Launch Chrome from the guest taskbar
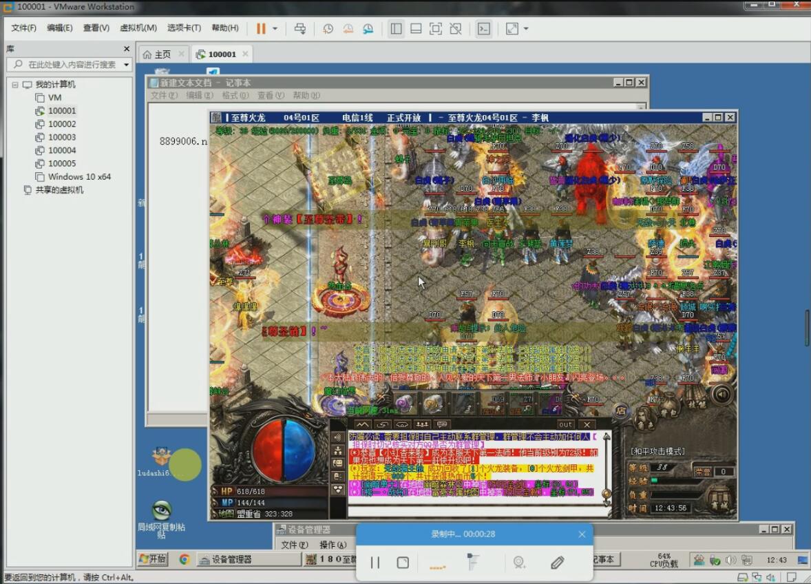The image size is (811, 584). tap(184, 559)
